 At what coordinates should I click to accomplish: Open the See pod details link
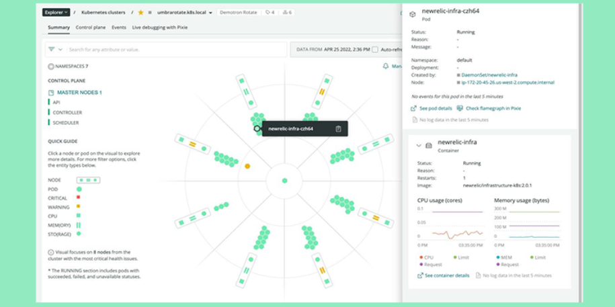pos(435,108)
